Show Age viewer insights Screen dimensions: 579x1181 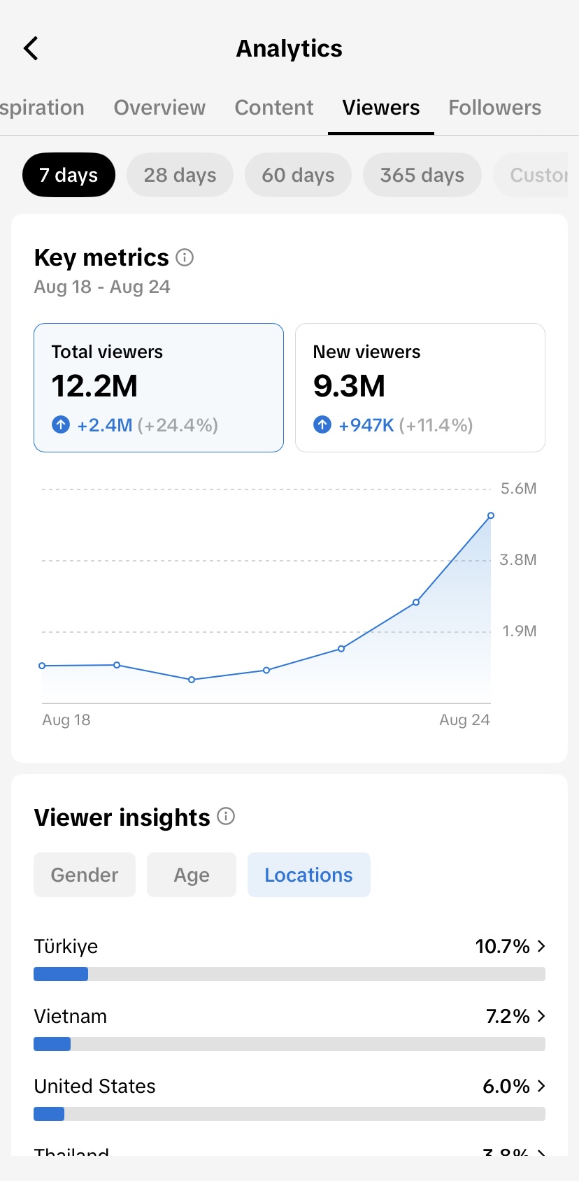click(x=192, y=875)
